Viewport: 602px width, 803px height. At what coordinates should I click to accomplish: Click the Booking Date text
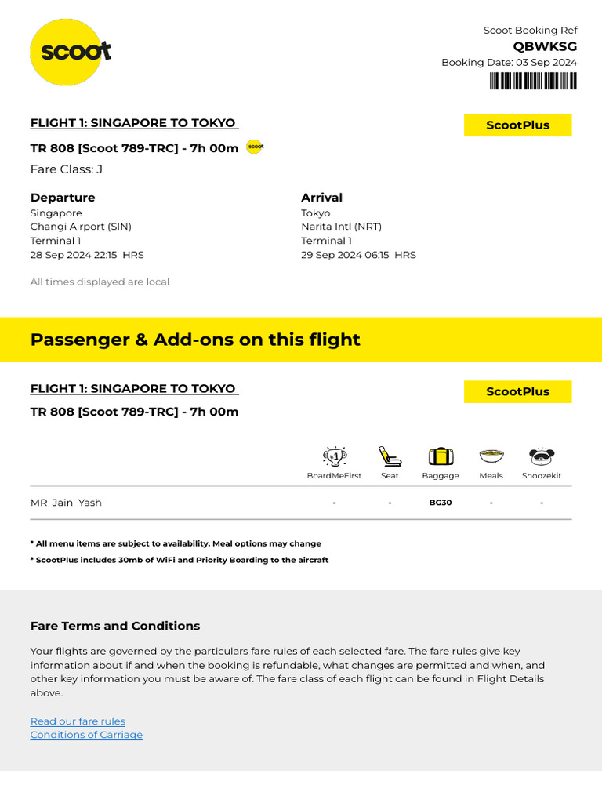point(509,63)
